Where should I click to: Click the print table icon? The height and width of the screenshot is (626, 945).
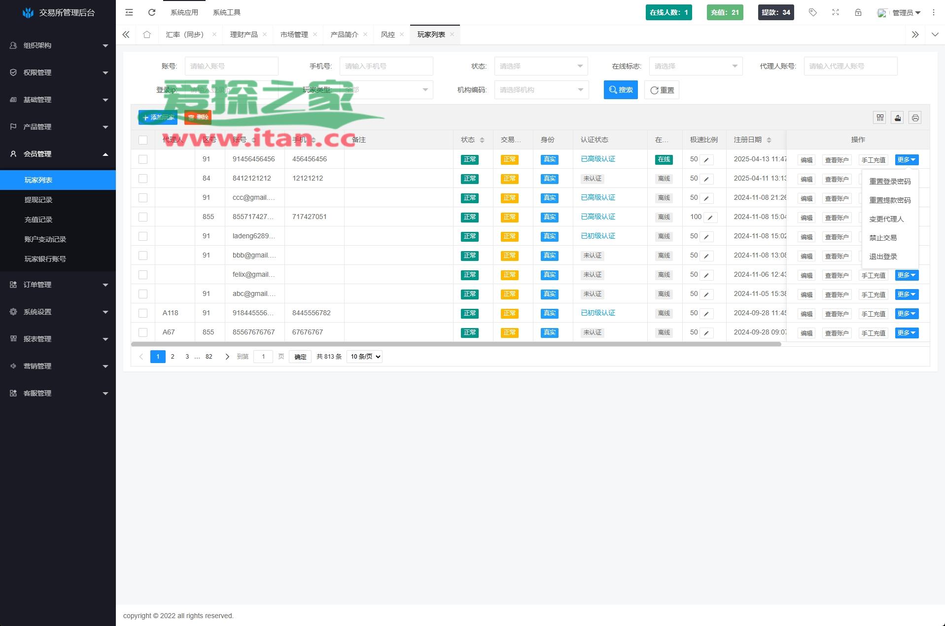[915, 117]
